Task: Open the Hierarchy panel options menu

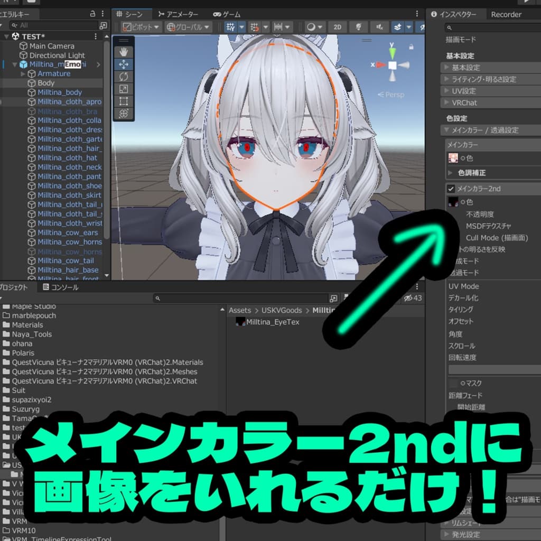Action: [103, 14]
